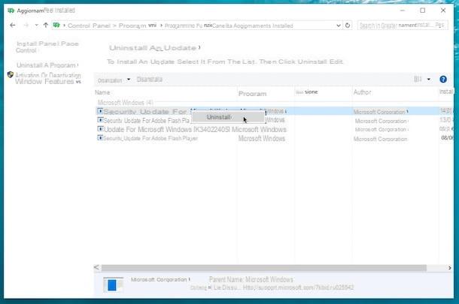Maximize the installed updates window

coord(422,11)
